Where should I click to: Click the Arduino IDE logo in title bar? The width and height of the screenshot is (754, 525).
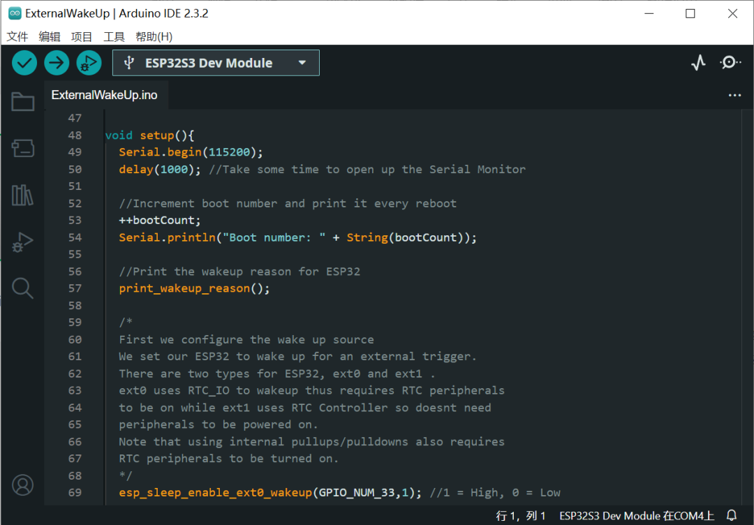click(15, 13)
